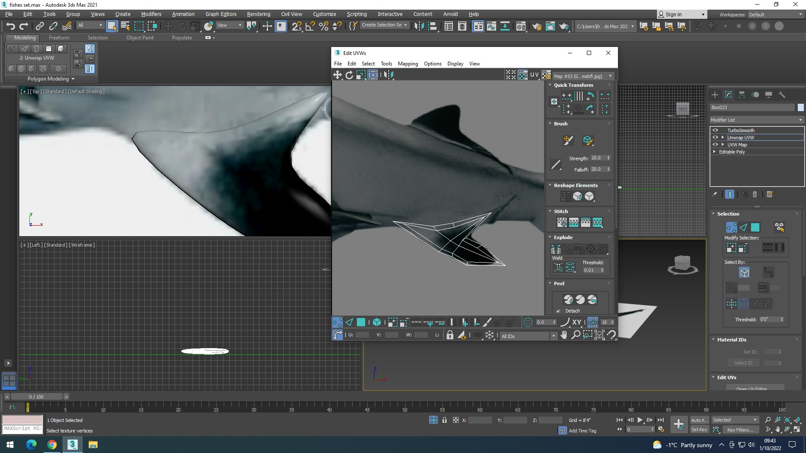Image resolution: width=806 pixels, height=453 pixels.
Task: Click the Zoom magnifier icon in Edit UVWs
Action: [x=576, y=335]
